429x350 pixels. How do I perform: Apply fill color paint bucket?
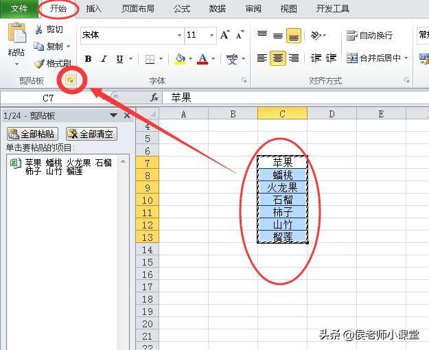coord(180,58)
